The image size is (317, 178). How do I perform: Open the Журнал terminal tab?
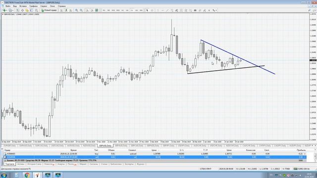pos(140,164)
